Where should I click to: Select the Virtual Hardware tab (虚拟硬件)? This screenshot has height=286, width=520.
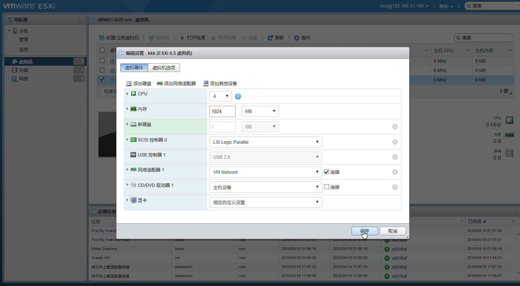(x=134, y=68)
